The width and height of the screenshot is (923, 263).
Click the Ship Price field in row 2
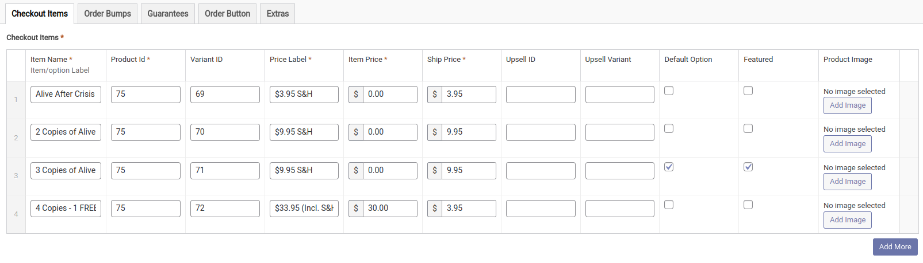(x=468, y=132)
